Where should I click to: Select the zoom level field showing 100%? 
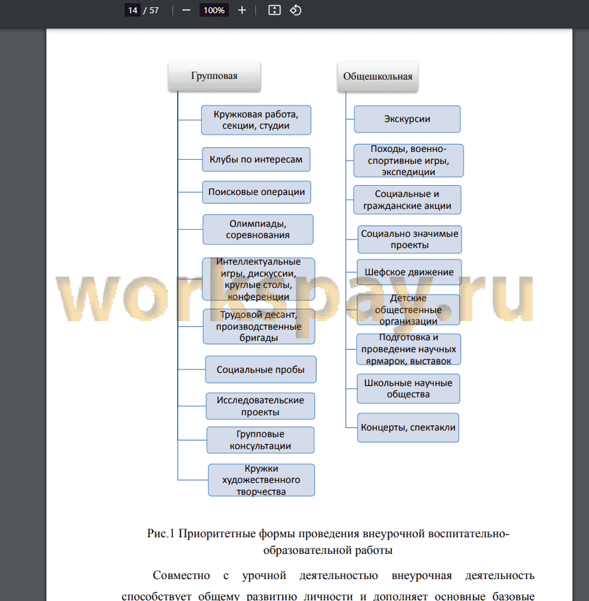click(x=214, y=11)
